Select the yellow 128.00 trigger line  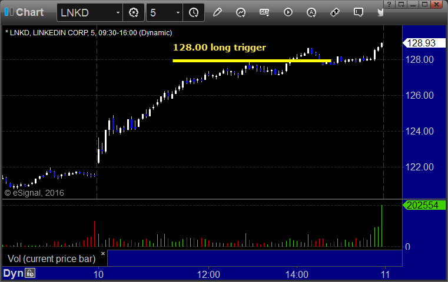tap(252, 61)
